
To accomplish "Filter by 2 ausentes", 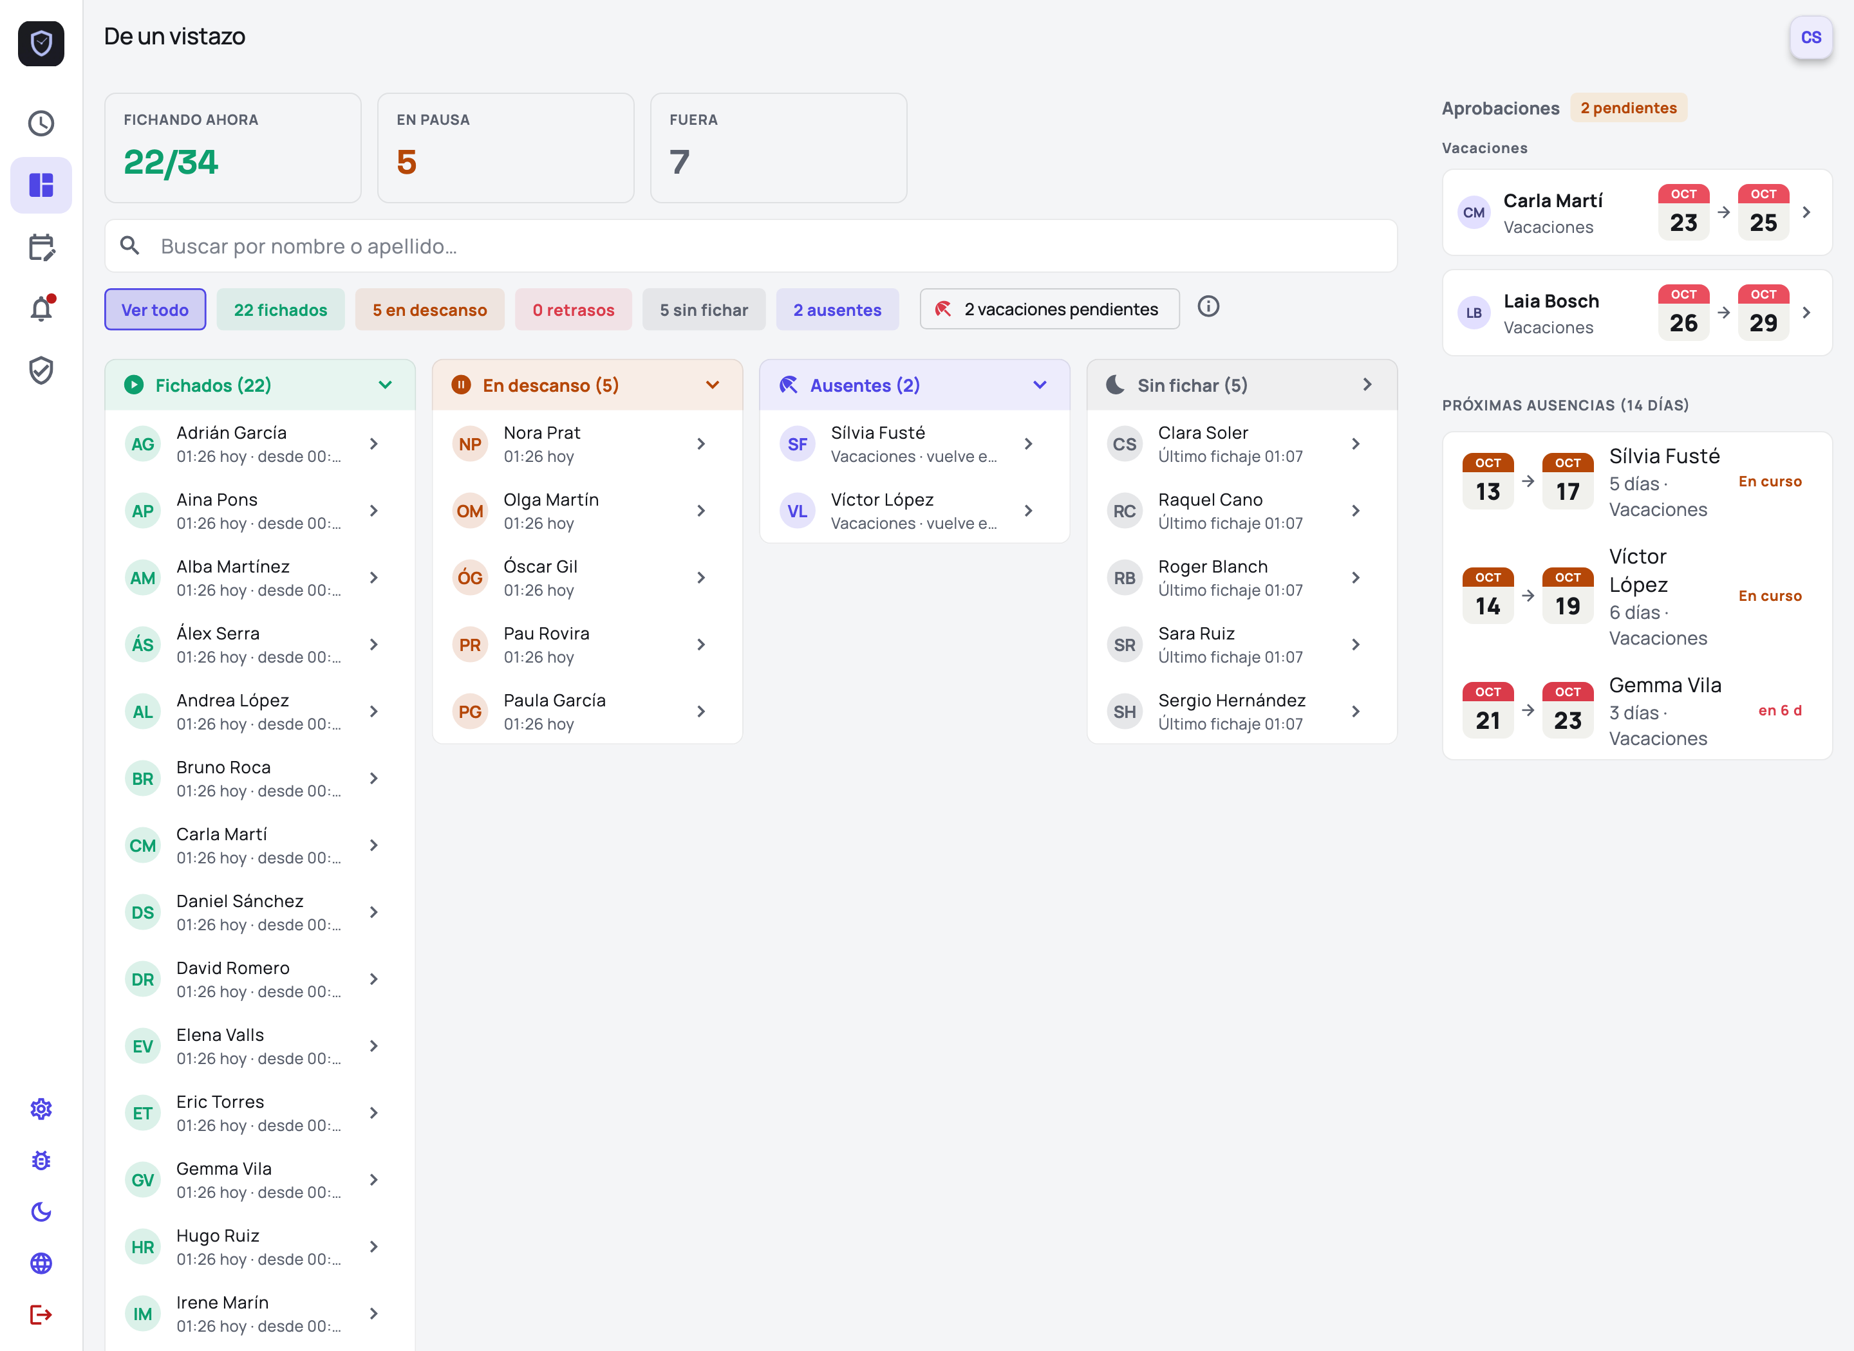I will tap(837, 310).
